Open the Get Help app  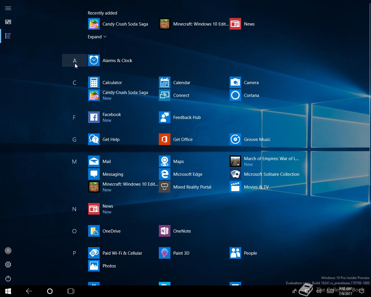point(123,139)
